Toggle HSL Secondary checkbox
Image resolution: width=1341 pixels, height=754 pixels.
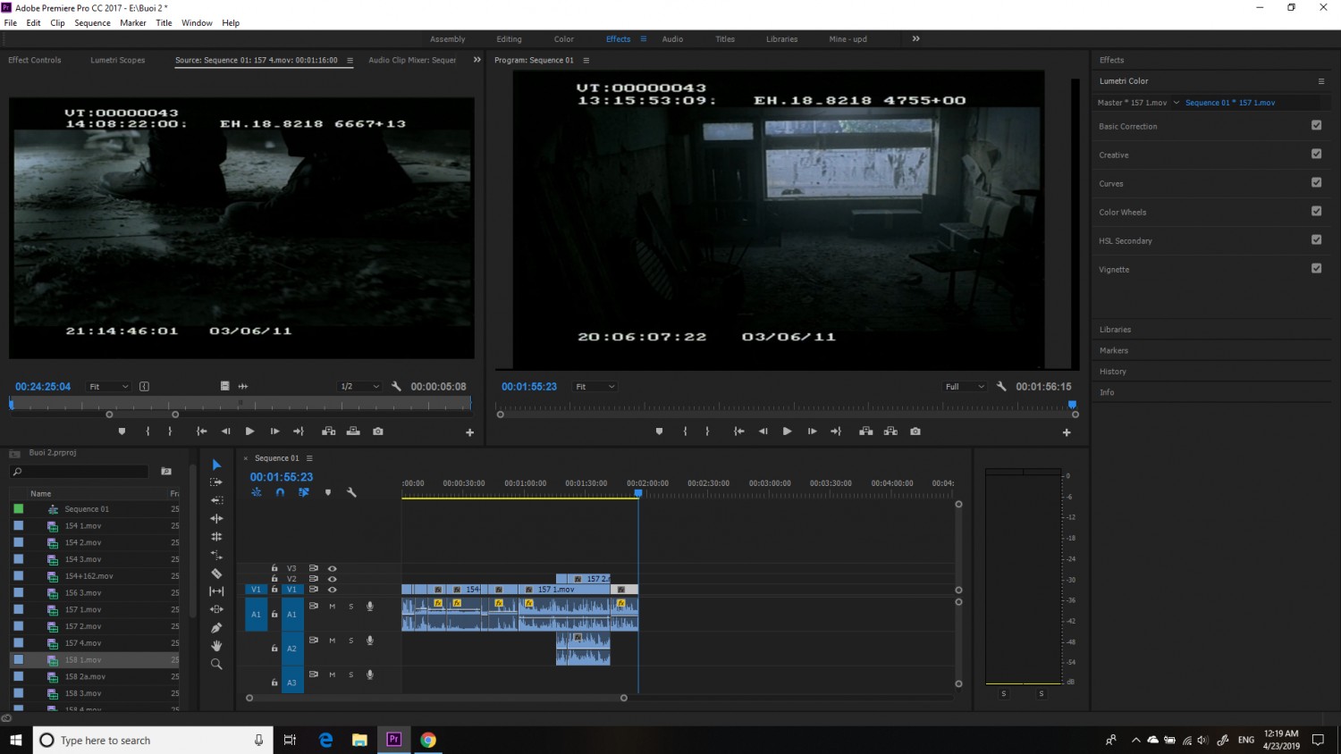pyautogui.click(x=1317, y=239)
